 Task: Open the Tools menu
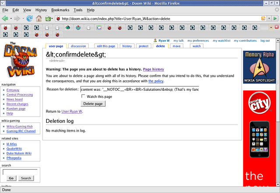click(78, 10)
